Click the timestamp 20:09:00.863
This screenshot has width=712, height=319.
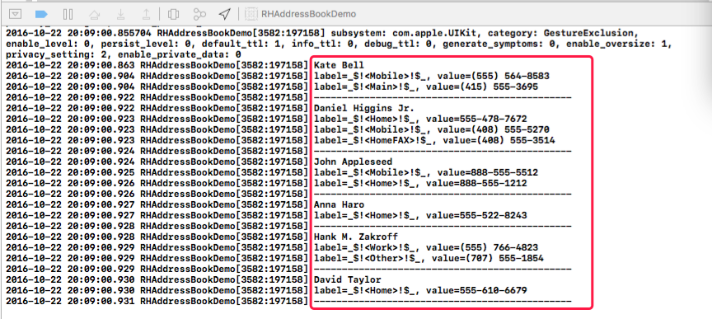coord(101,65)
